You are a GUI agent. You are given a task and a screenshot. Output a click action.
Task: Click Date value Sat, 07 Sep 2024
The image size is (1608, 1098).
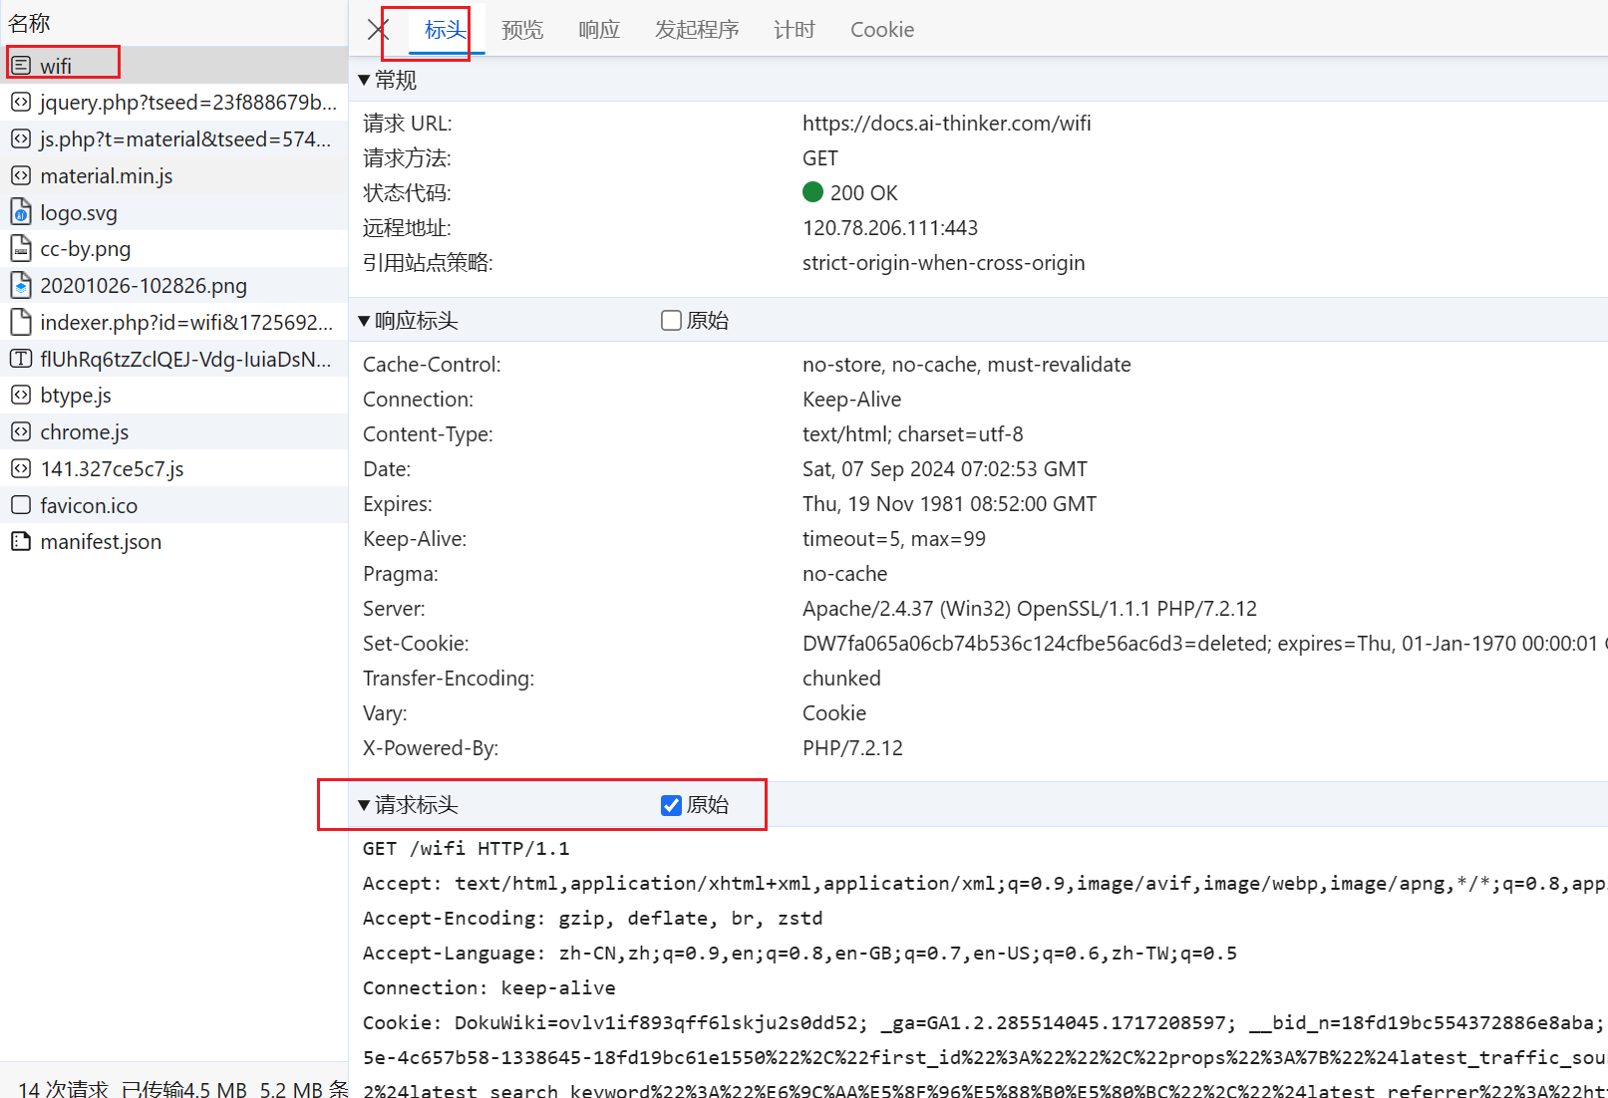pos(944,468)
